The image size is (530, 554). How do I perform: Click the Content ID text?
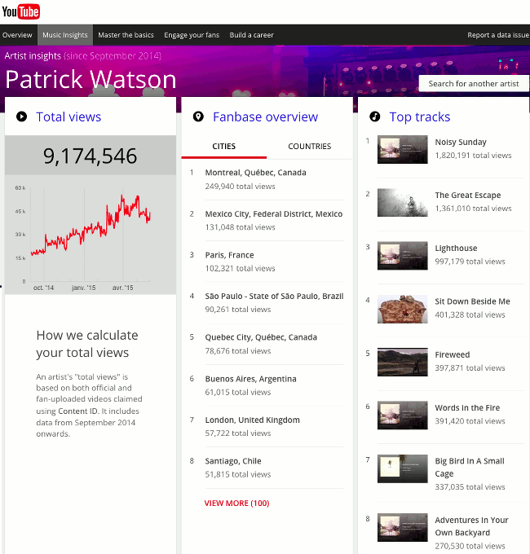(x=77, y=411)
